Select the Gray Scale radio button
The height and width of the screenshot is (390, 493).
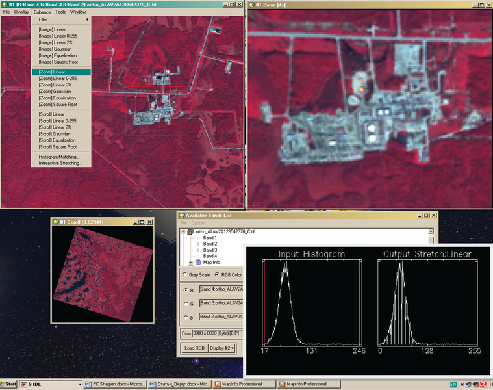[184, 274]
